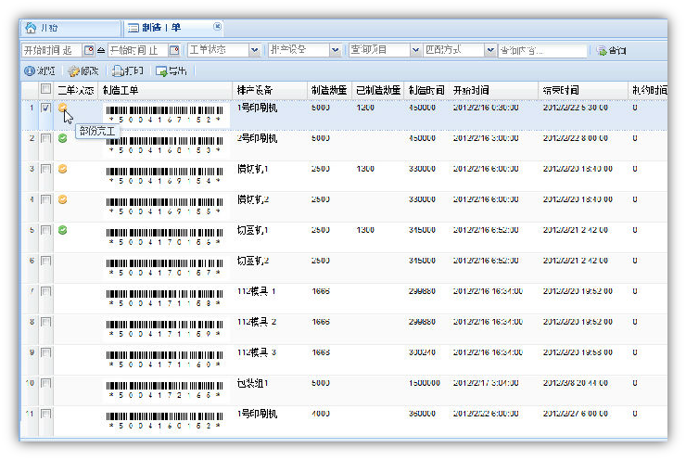
Task: Click the orange status icon in row 4
Action: pyautogui.click(x=62, y=199)
